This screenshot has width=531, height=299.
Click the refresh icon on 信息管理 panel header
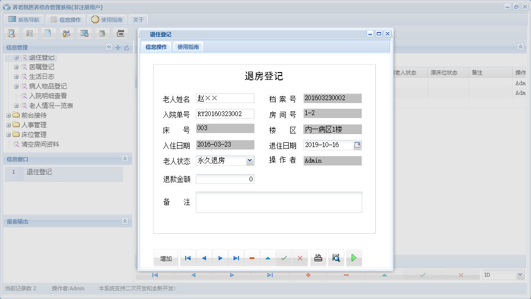coord(127,48)
